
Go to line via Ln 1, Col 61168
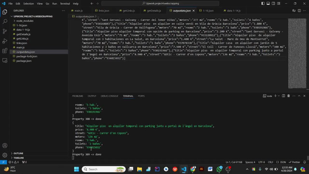(234, 162)
